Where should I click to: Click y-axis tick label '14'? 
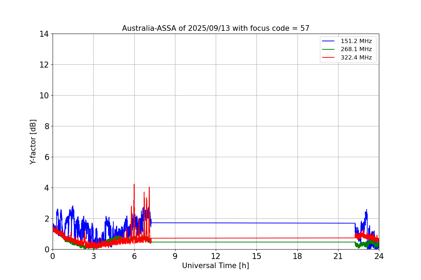pyautogui.click(x=44, y=34)
